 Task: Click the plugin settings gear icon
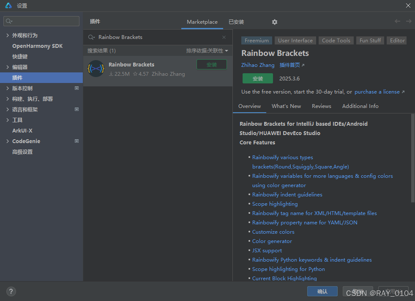point(274,22)
